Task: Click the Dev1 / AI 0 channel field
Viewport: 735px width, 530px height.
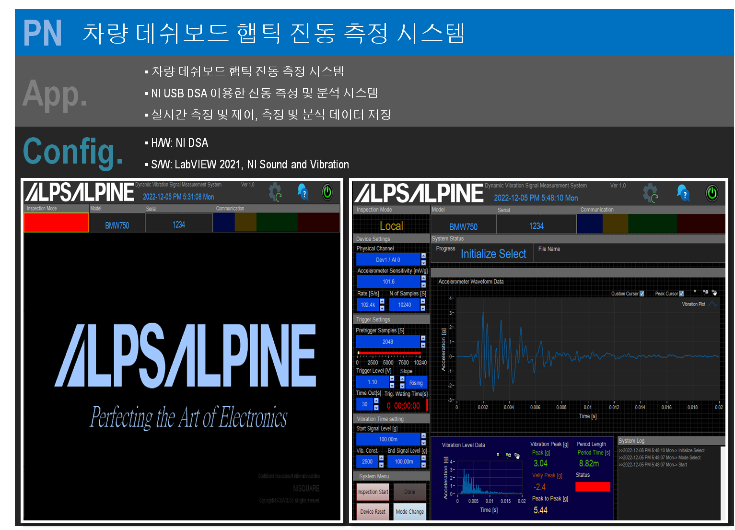Action: tap(388, 259)
